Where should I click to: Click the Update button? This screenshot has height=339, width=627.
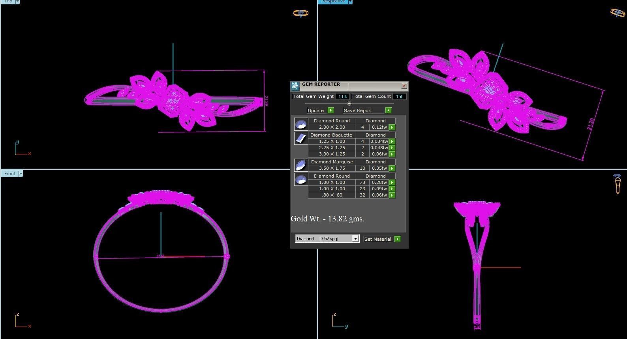317,111
